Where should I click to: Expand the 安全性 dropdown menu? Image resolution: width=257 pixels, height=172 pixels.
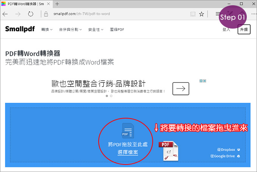click(x=96, y=29)
